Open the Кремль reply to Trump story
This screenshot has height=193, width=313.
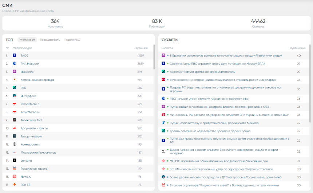pyautogui.click(x=210, y=131)
